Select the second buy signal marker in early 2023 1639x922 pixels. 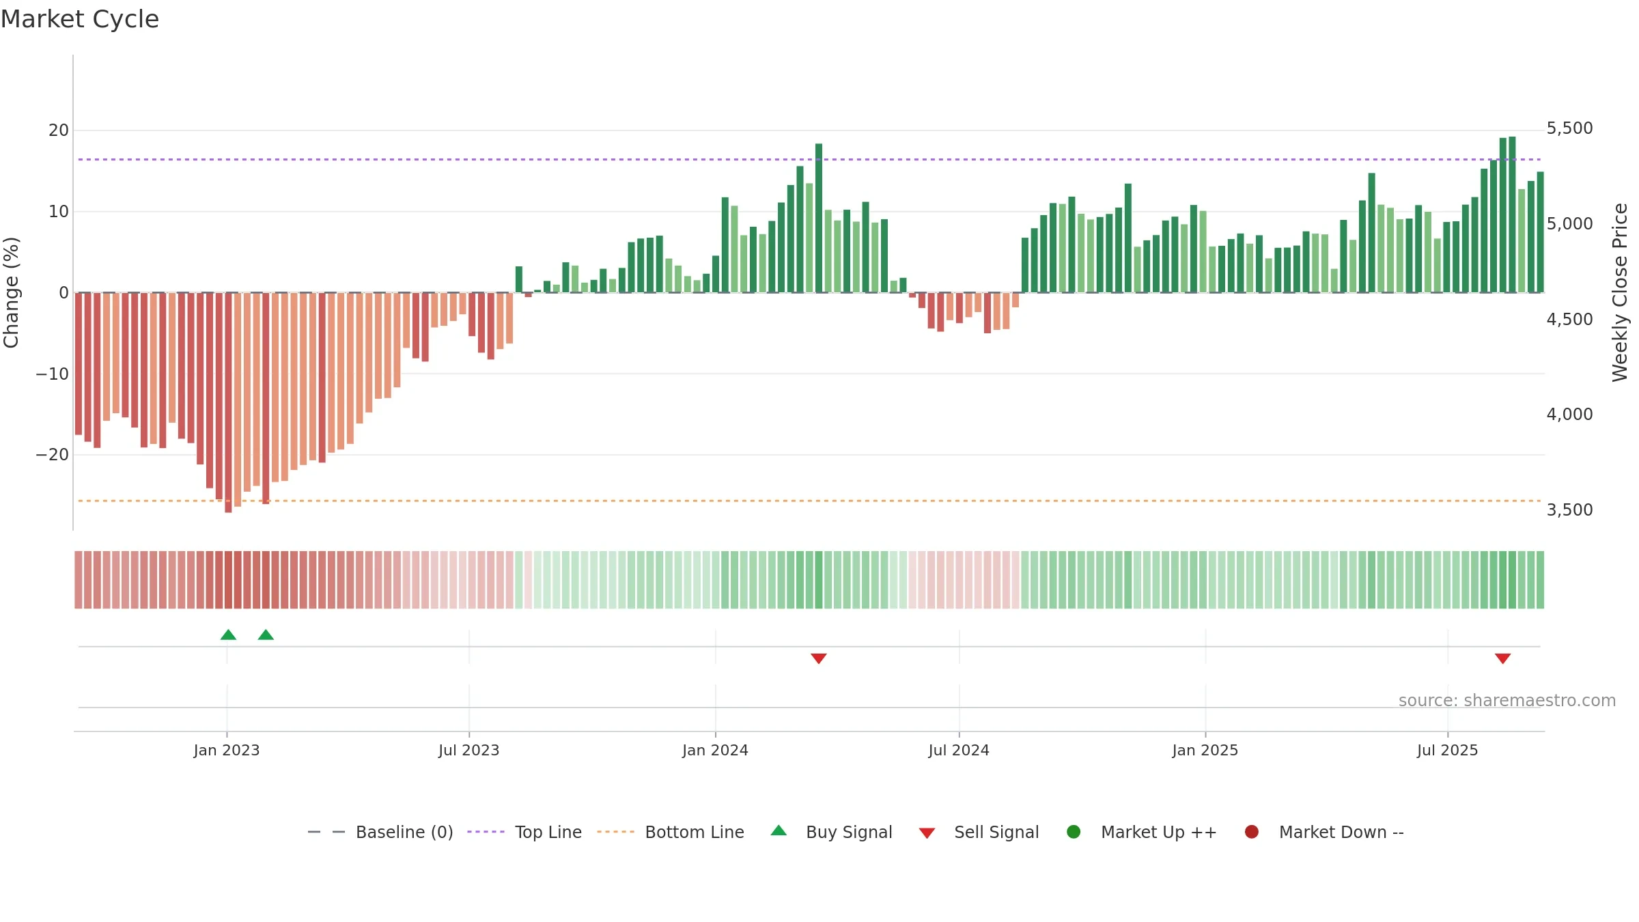pos(266,634)
